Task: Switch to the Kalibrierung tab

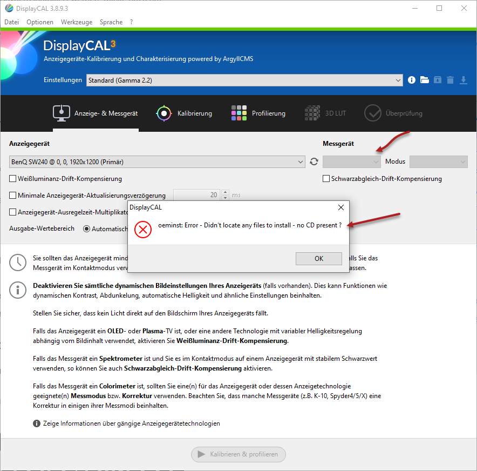Action: 184,113
